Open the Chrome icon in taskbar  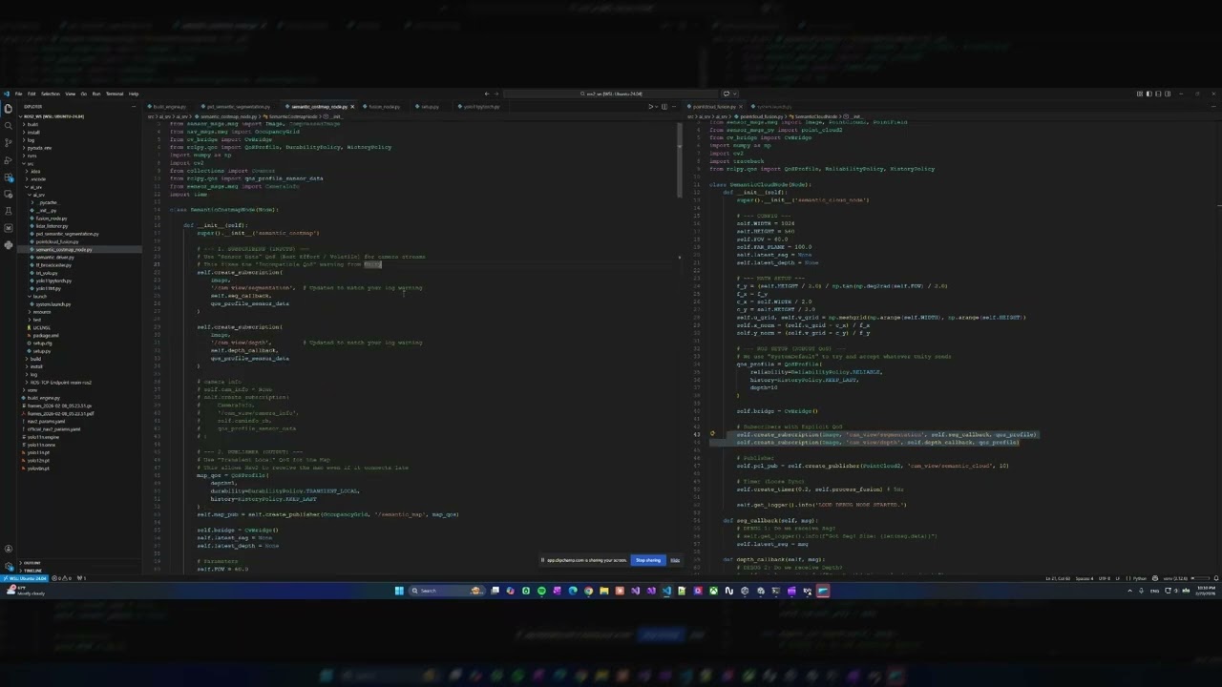tap(589, 591)
